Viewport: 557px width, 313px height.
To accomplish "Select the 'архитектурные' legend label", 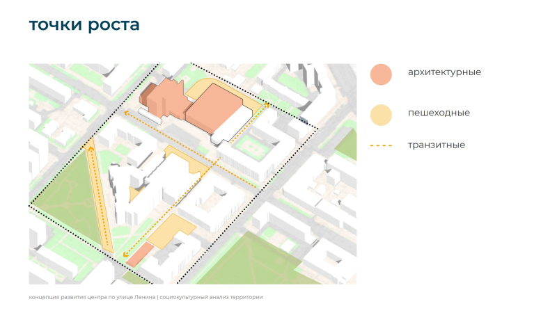I will pyautogui.click(x=444, y=72).
